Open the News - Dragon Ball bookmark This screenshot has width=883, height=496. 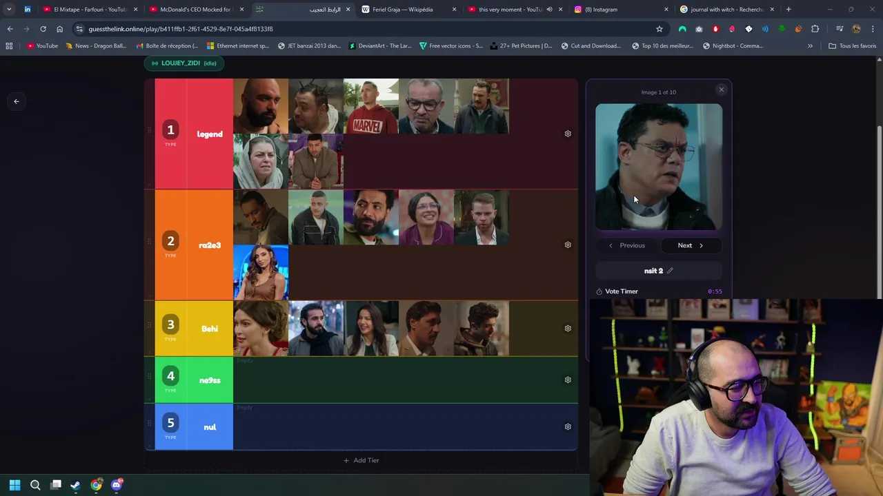96,46
